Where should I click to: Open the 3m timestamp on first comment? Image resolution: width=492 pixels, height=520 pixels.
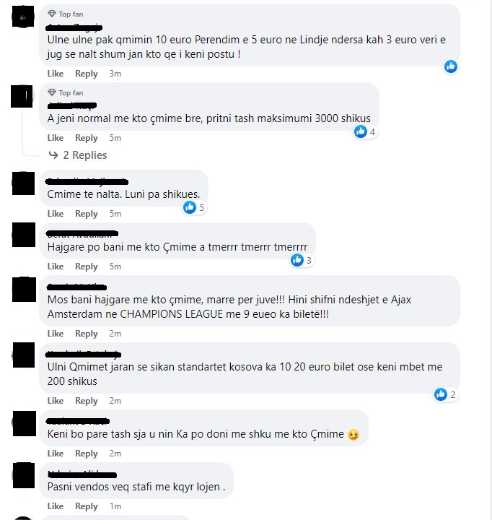pos(115,74)
